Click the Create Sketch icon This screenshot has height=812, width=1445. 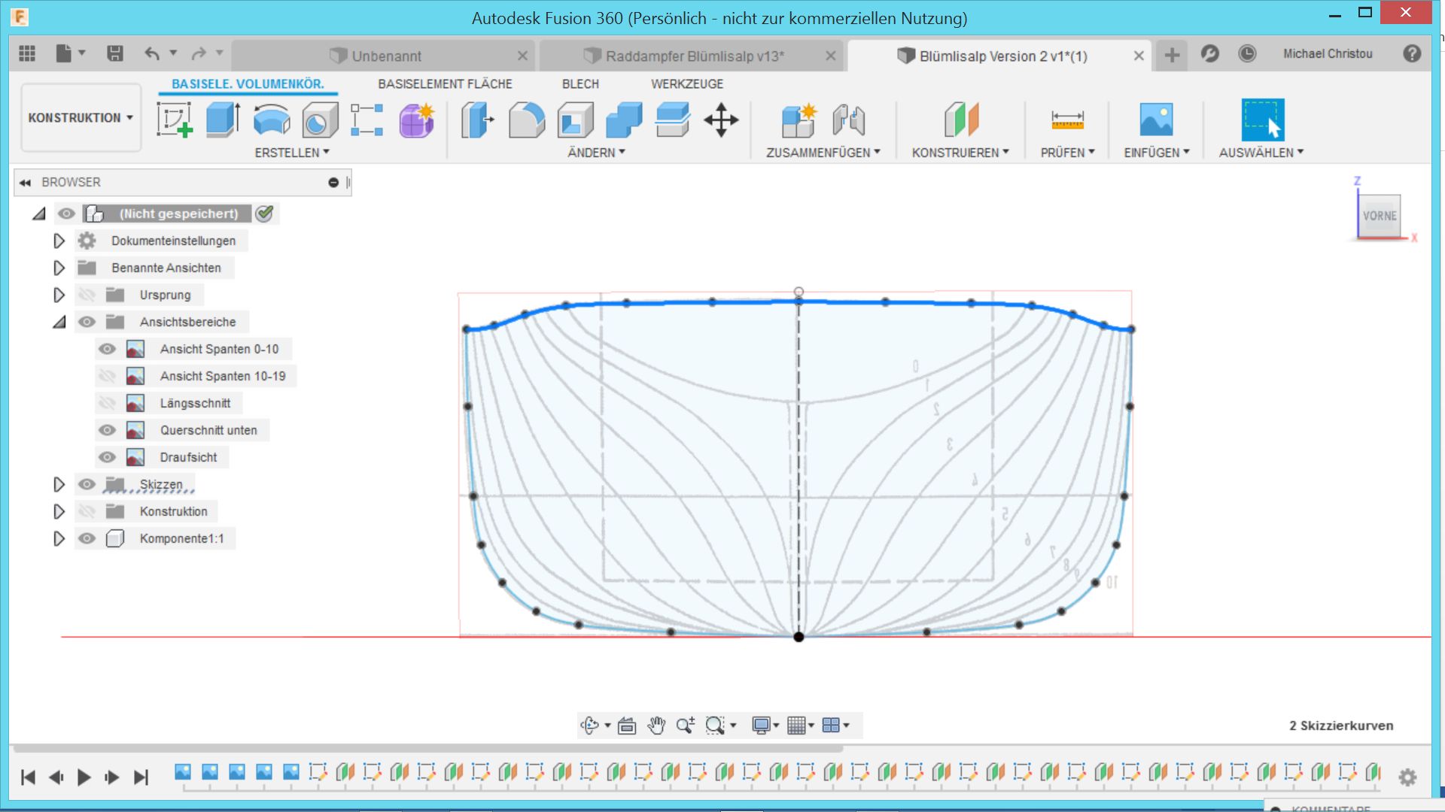click(174, 120)
